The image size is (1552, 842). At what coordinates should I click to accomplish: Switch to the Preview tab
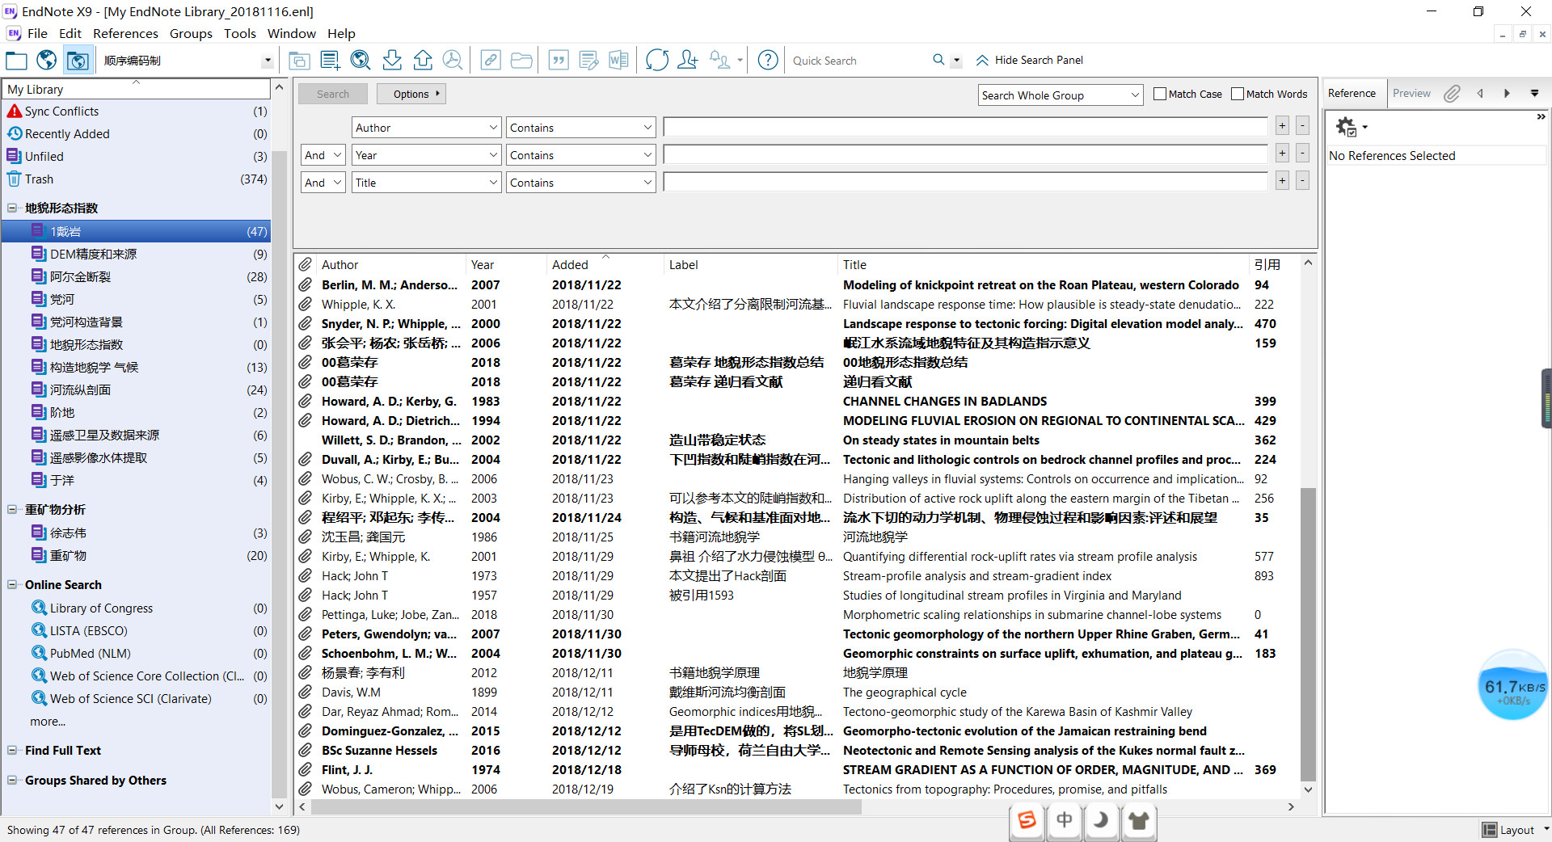pos(1411,93)
